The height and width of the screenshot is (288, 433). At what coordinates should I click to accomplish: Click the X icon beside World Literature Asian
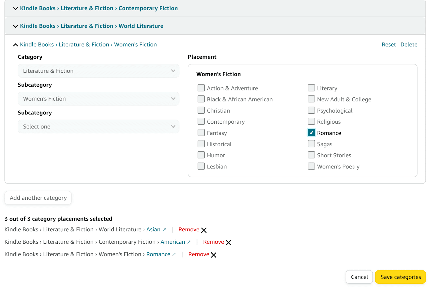tap(204, 230)
